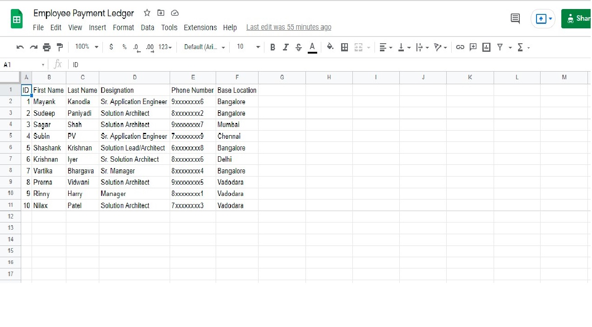The height and width of the screenshot is (327, 592).
Task: Check the cloud save status icon
Action: pyautogui.click(x=175, y=13)
